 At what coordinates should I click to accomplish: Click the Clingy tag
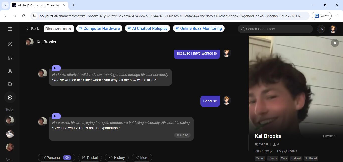(273, 158)
